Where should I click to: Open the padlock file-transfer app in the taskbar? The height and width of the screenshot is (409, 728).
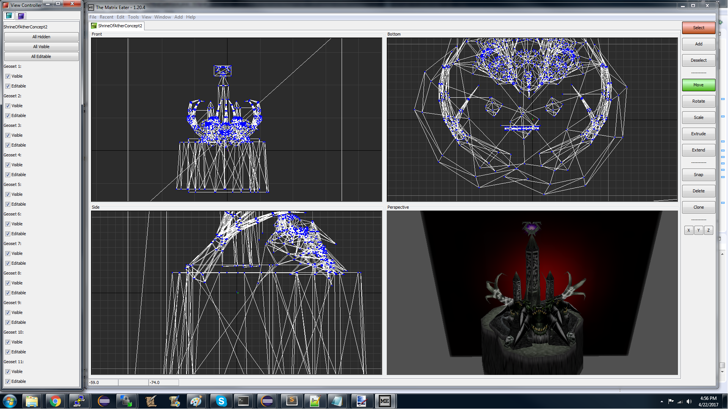click(126, 401)
